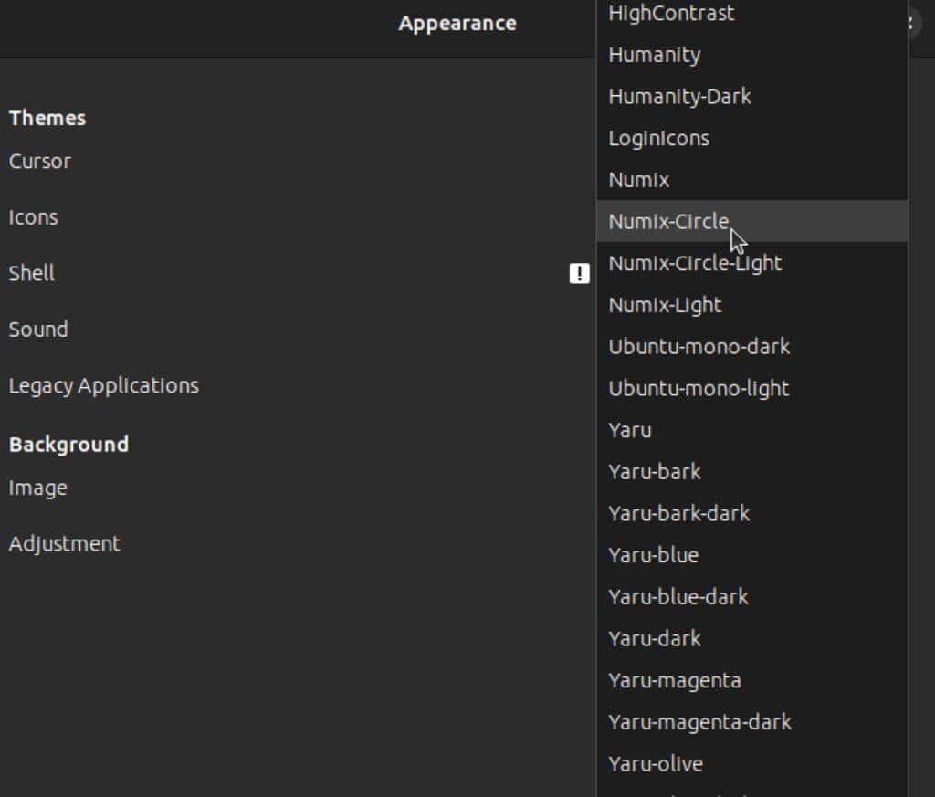Screen dimensions: 935x797
Task: Click the background Image row label
Action: tap(37, 488)
